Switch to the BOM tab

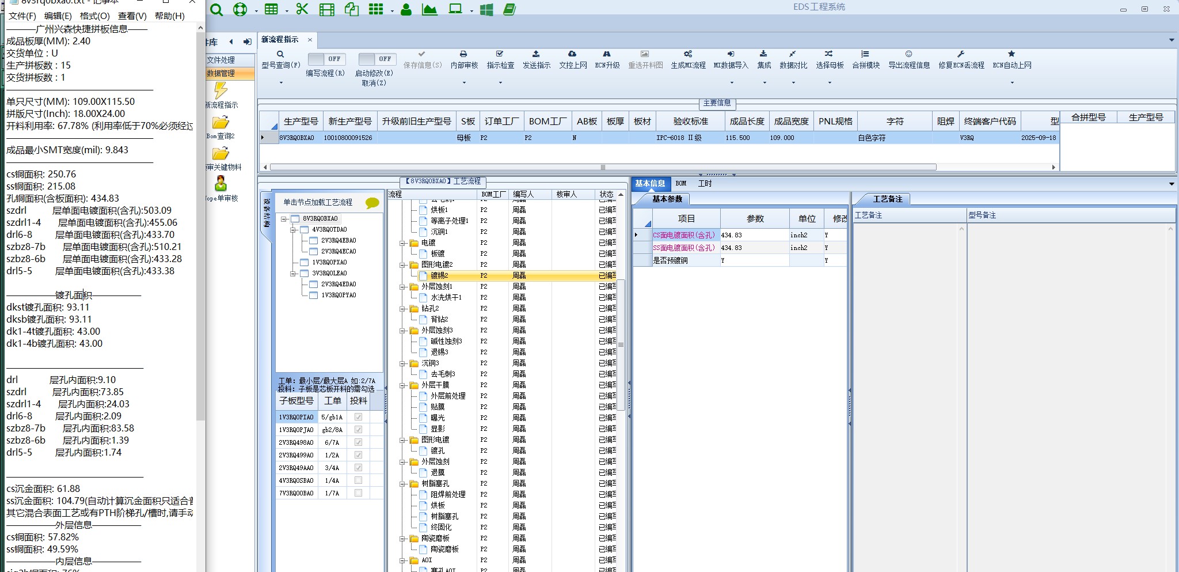[x=681, y=183]
